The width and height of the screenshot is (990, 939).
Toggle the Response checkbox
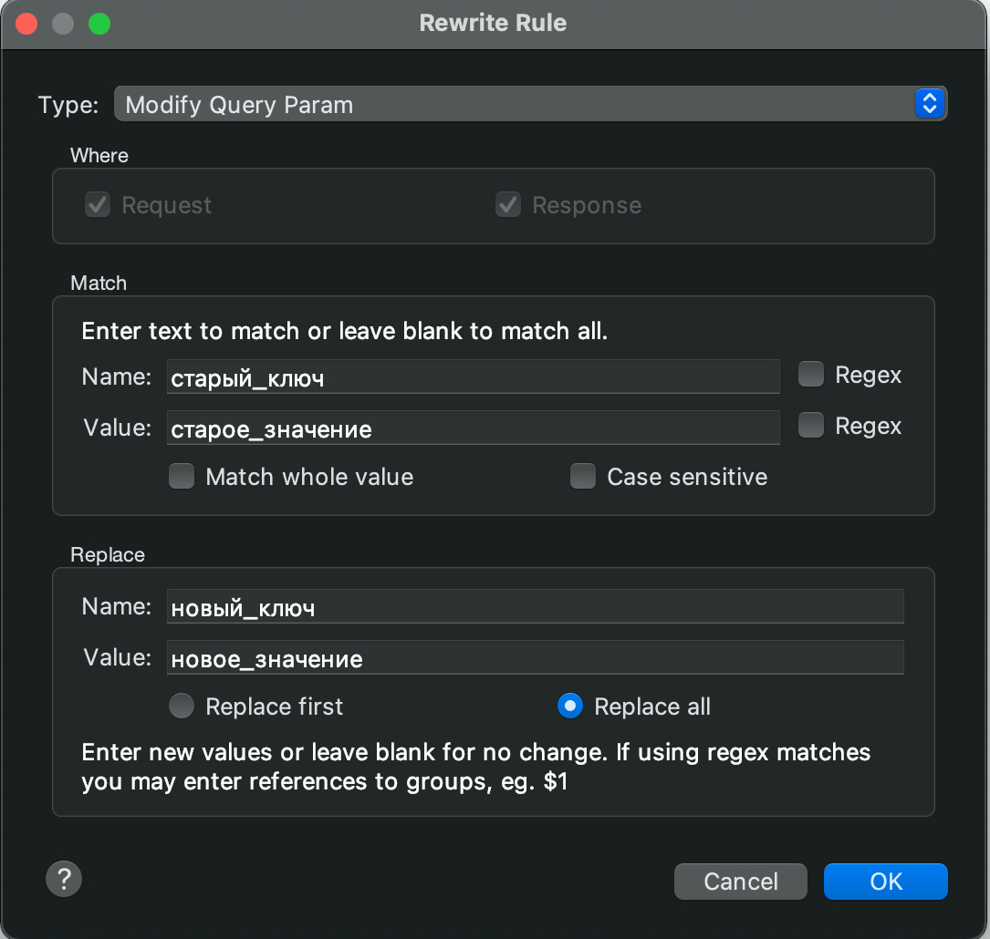(508, 205)
